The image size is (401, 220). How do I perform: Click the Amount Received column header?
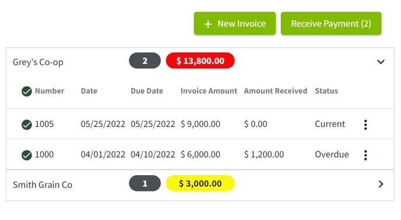tap(276, 91)
